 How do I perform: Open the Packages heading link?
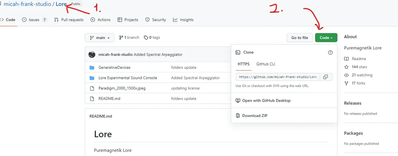[x=353, y=133]
